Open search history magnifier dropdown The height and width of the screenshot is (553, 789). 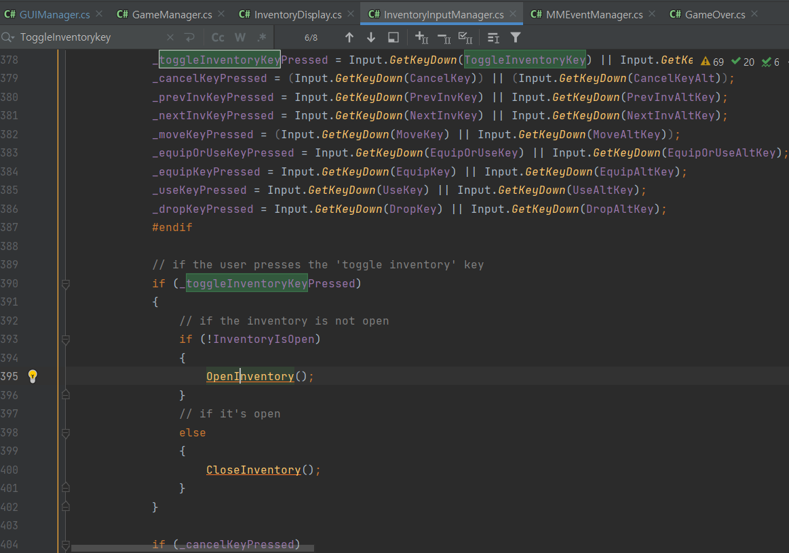click(8, 37)
